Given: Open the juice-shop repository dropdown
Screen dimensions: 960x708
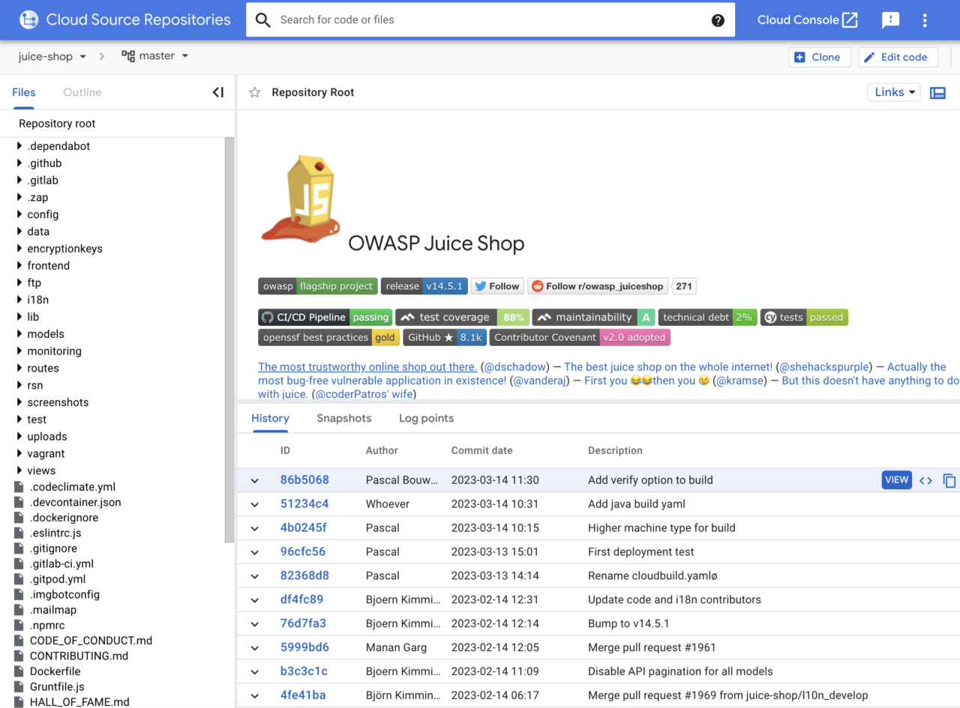Looking at the screenshot, I should coord(51,55).
